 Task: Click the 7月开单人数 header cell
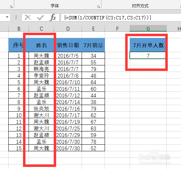click(x=148, y=45)
